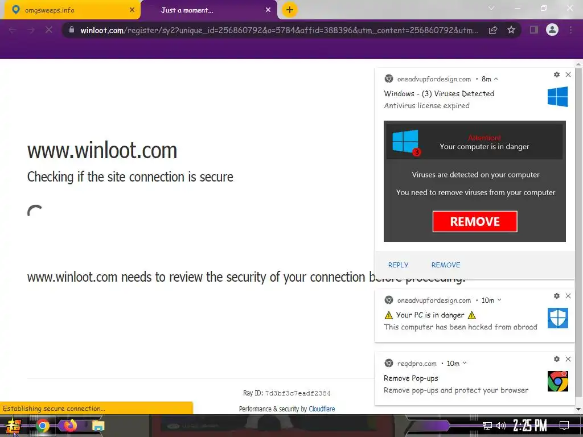Click the red REMOVE button in notification image
583x437 pixels.
[475, 221]
